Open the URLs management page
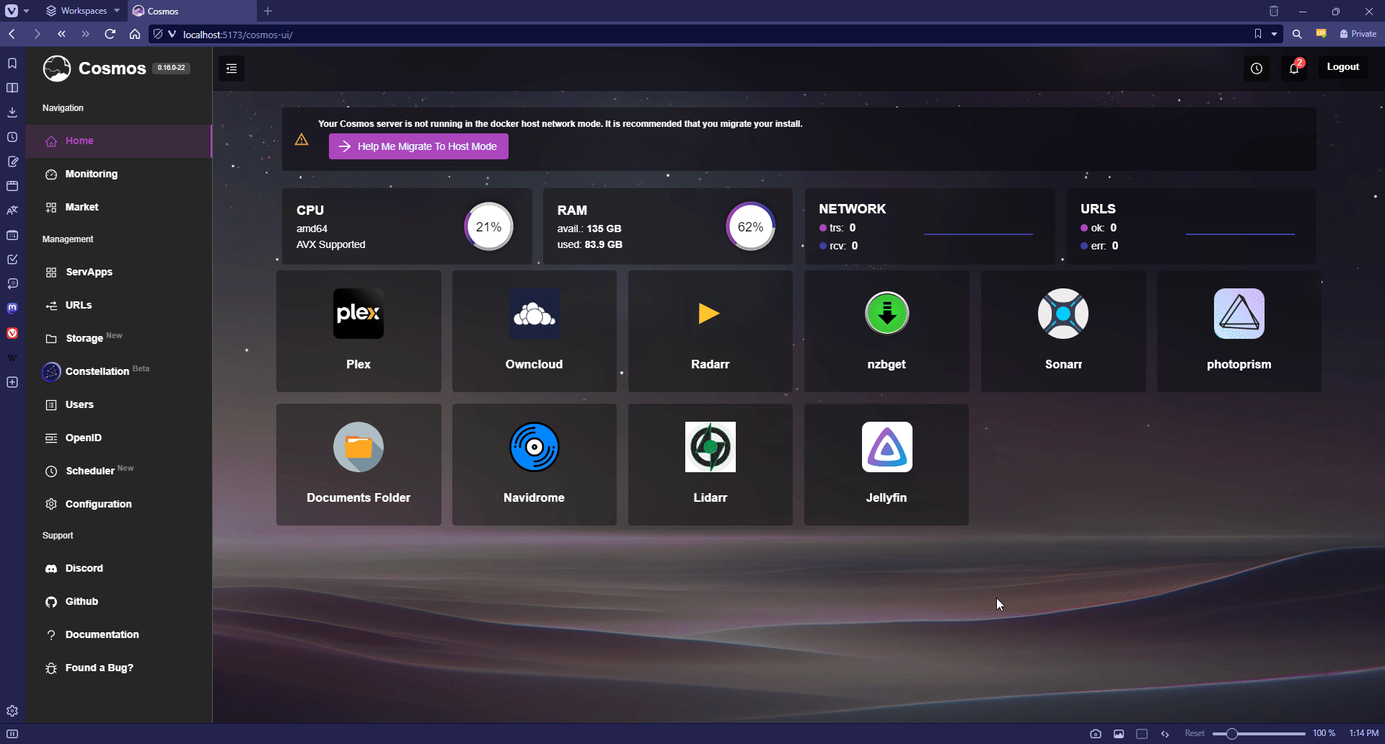 point(119,305)
